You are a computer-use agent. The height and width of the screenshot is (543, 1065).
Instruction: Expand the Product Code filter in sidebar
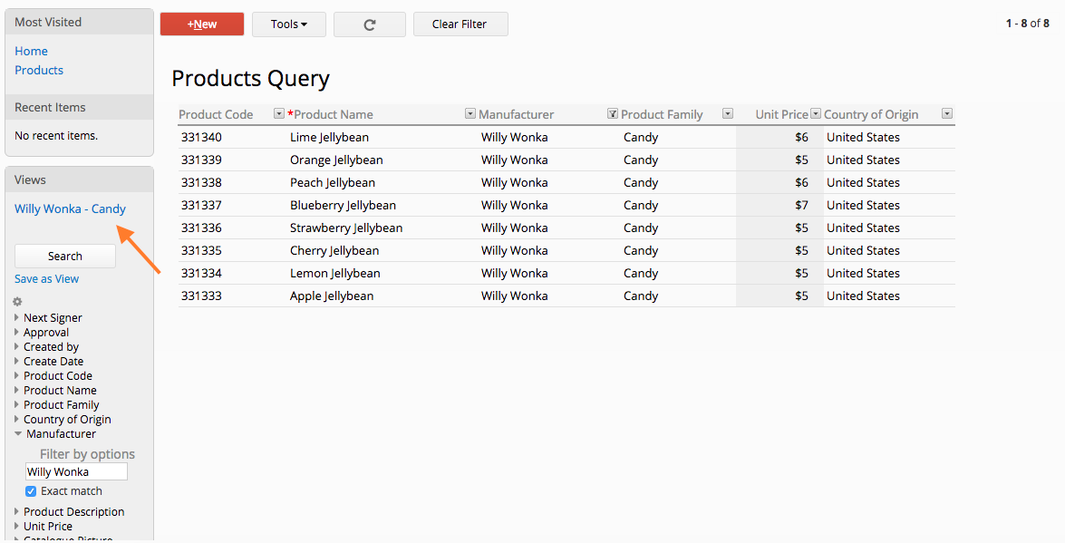pyautogui.click(x=17, y=376)
